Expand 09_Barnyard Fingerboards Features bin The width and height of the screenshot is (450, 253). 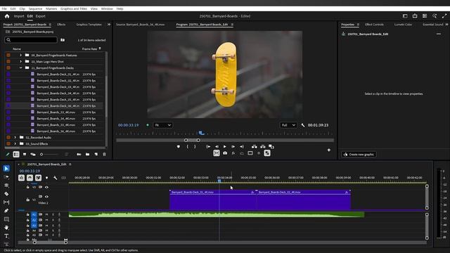[x=20, y=55]
